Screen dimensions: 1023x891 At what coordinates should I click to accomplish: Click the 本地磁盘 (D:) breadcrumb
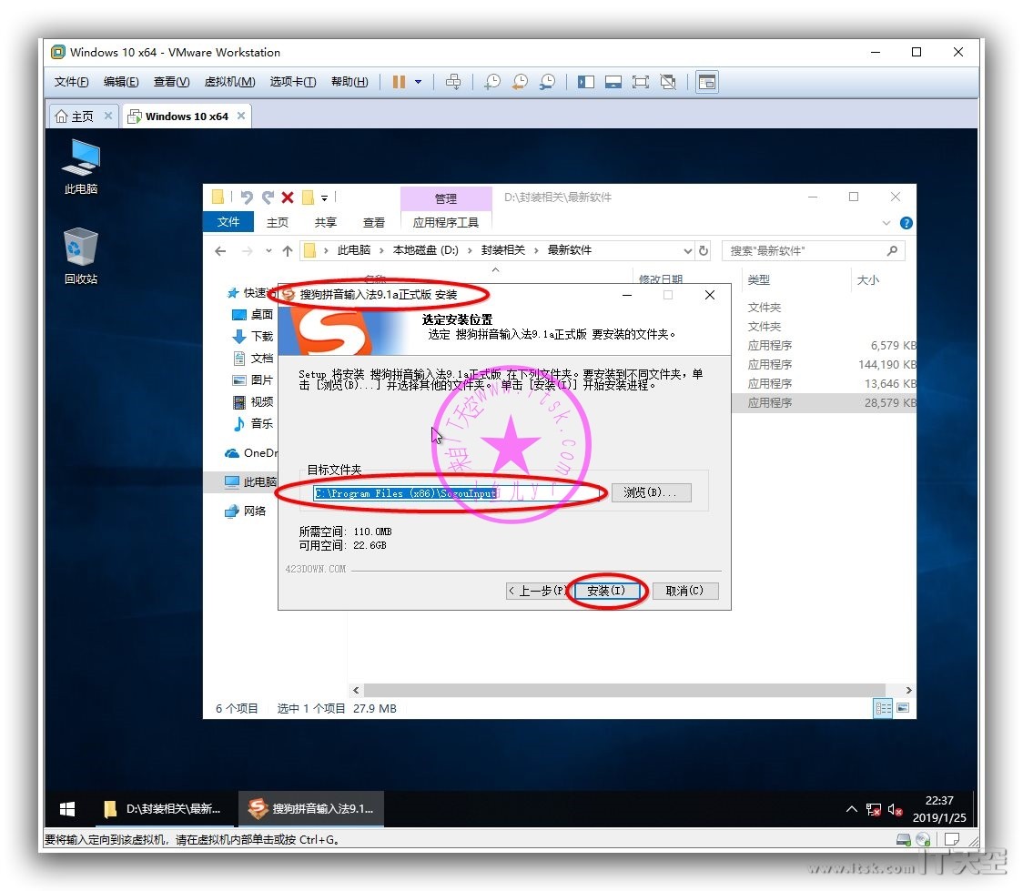click(x=425, y=250)
